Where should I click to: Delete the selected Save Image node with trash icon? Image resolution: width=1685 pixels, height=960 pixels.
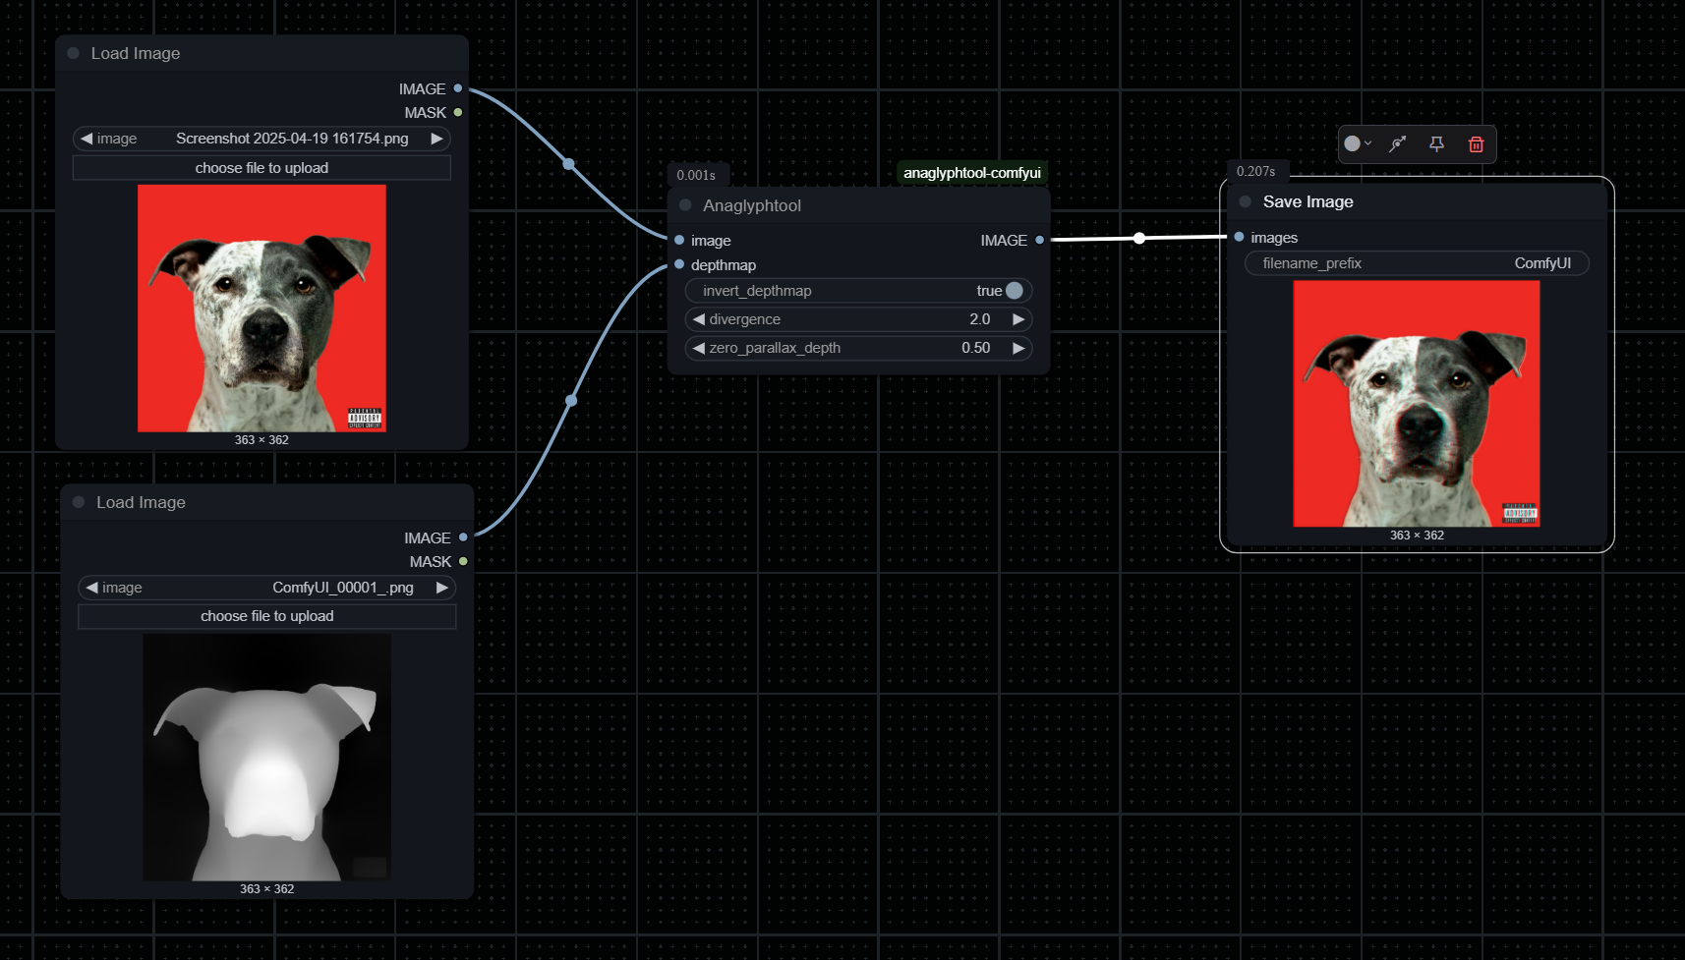coord(1476,144)
